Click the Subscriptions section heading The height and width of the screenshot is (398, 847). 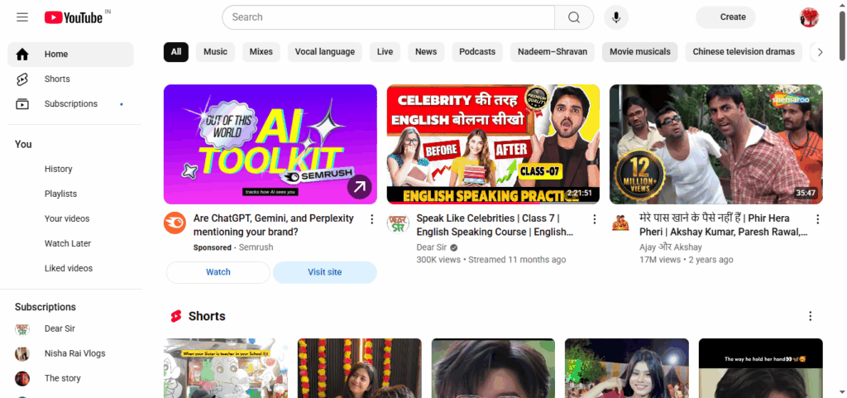point(45,307)
